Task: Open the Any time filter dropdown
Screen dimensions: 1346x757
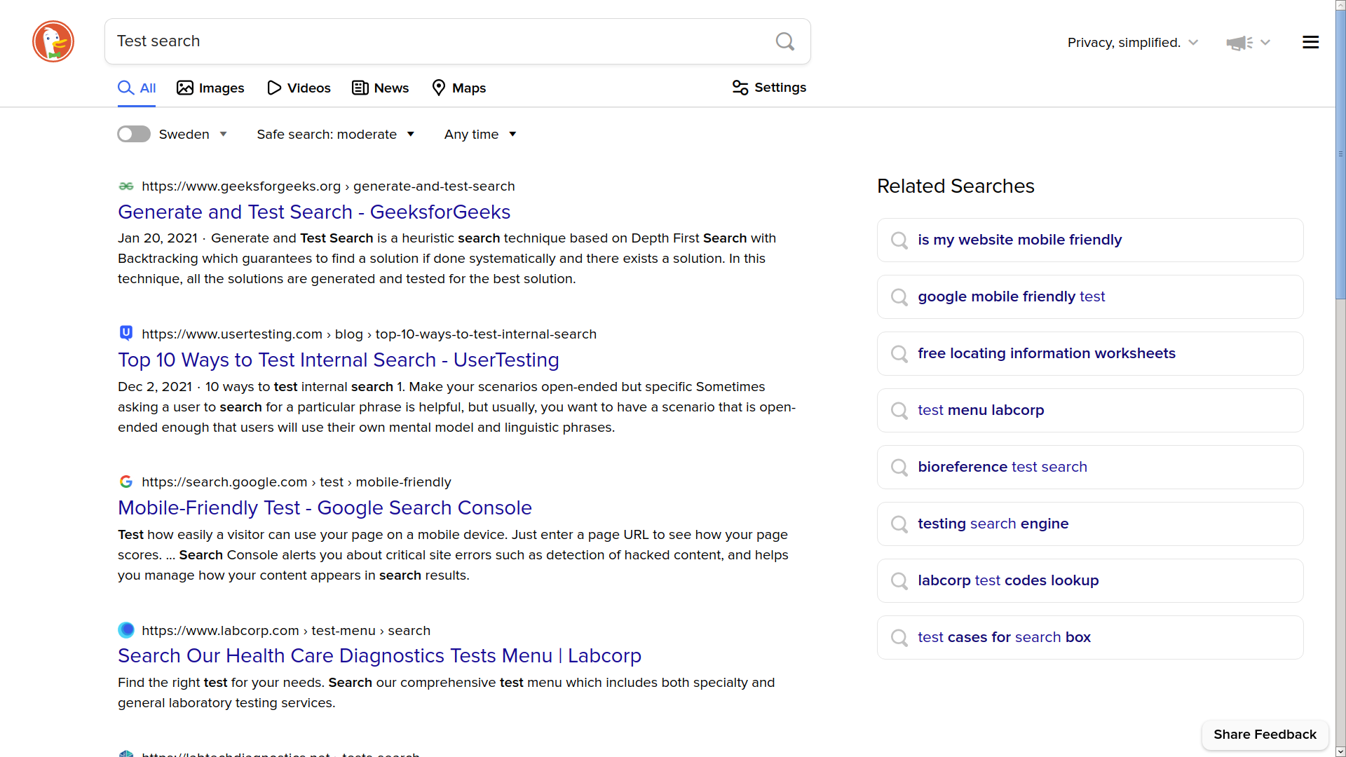Action: click(x=480, y=134)
